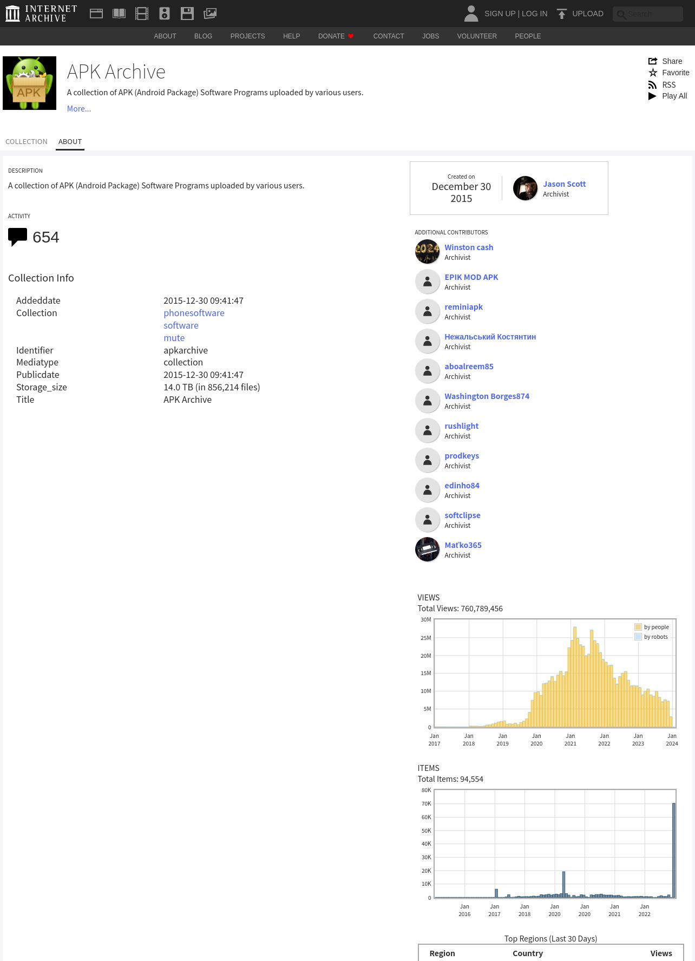This screenshot has height=961, width=695.
Task: Open the Video (film) media icon
Action: [x=142, y=14]
